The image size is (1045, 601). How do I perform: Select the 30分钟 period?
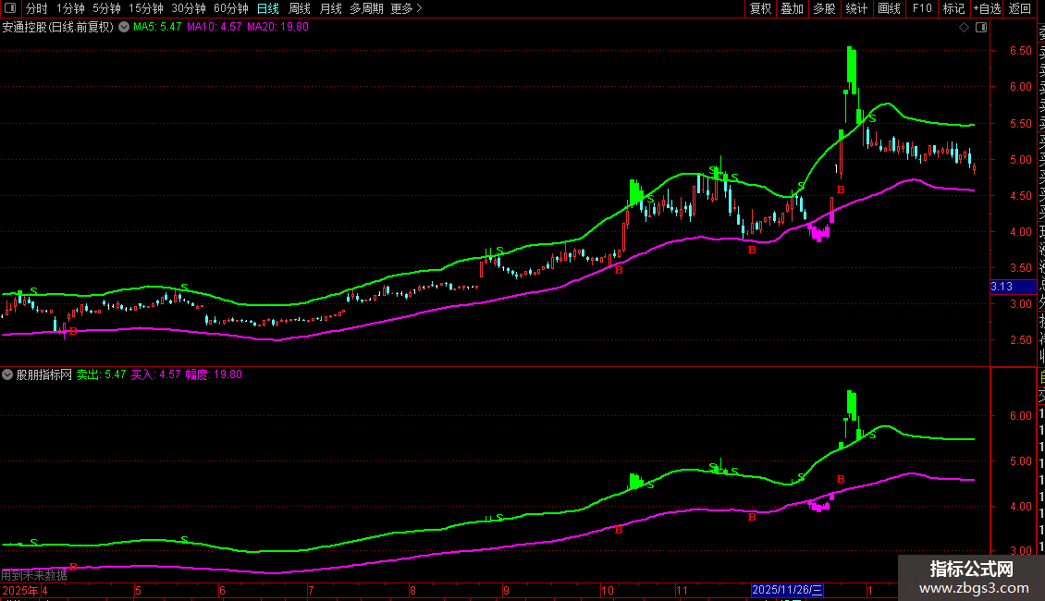[x=189, y=8]
